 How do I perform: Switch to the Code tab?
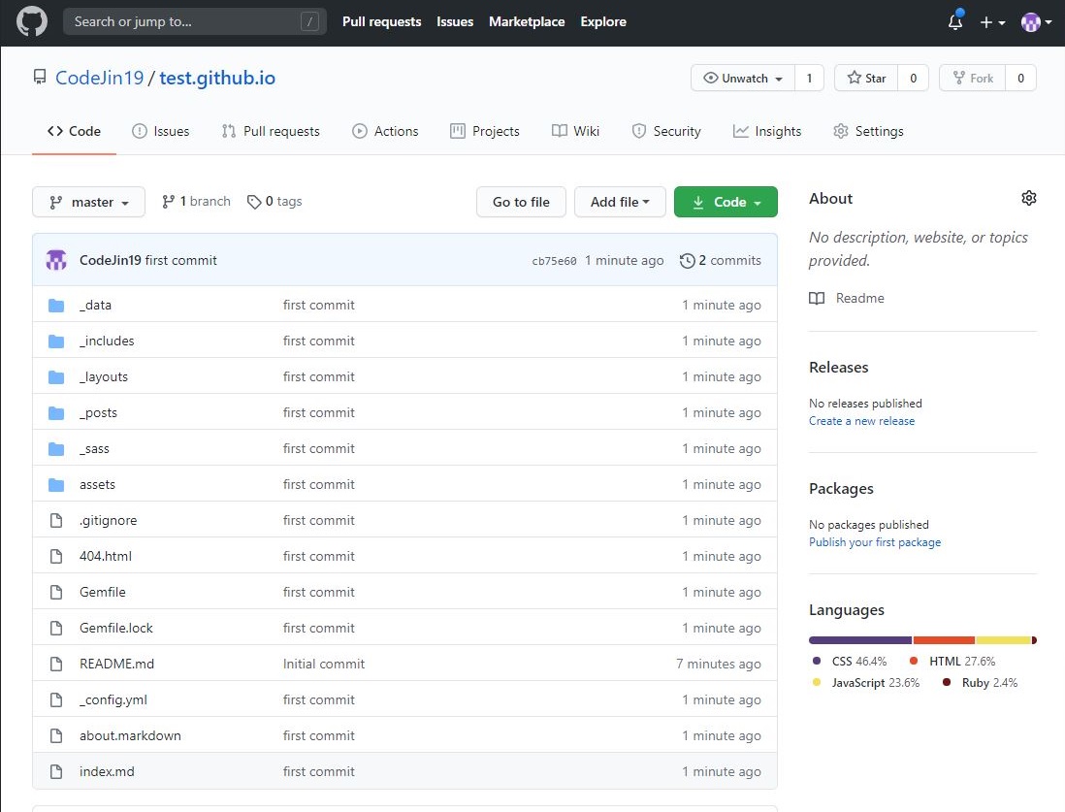(74, 131)
